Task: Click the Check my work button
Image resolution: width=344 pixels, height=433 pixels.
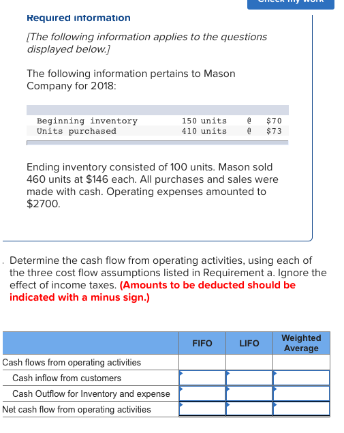Action: (x=290, y=4)
